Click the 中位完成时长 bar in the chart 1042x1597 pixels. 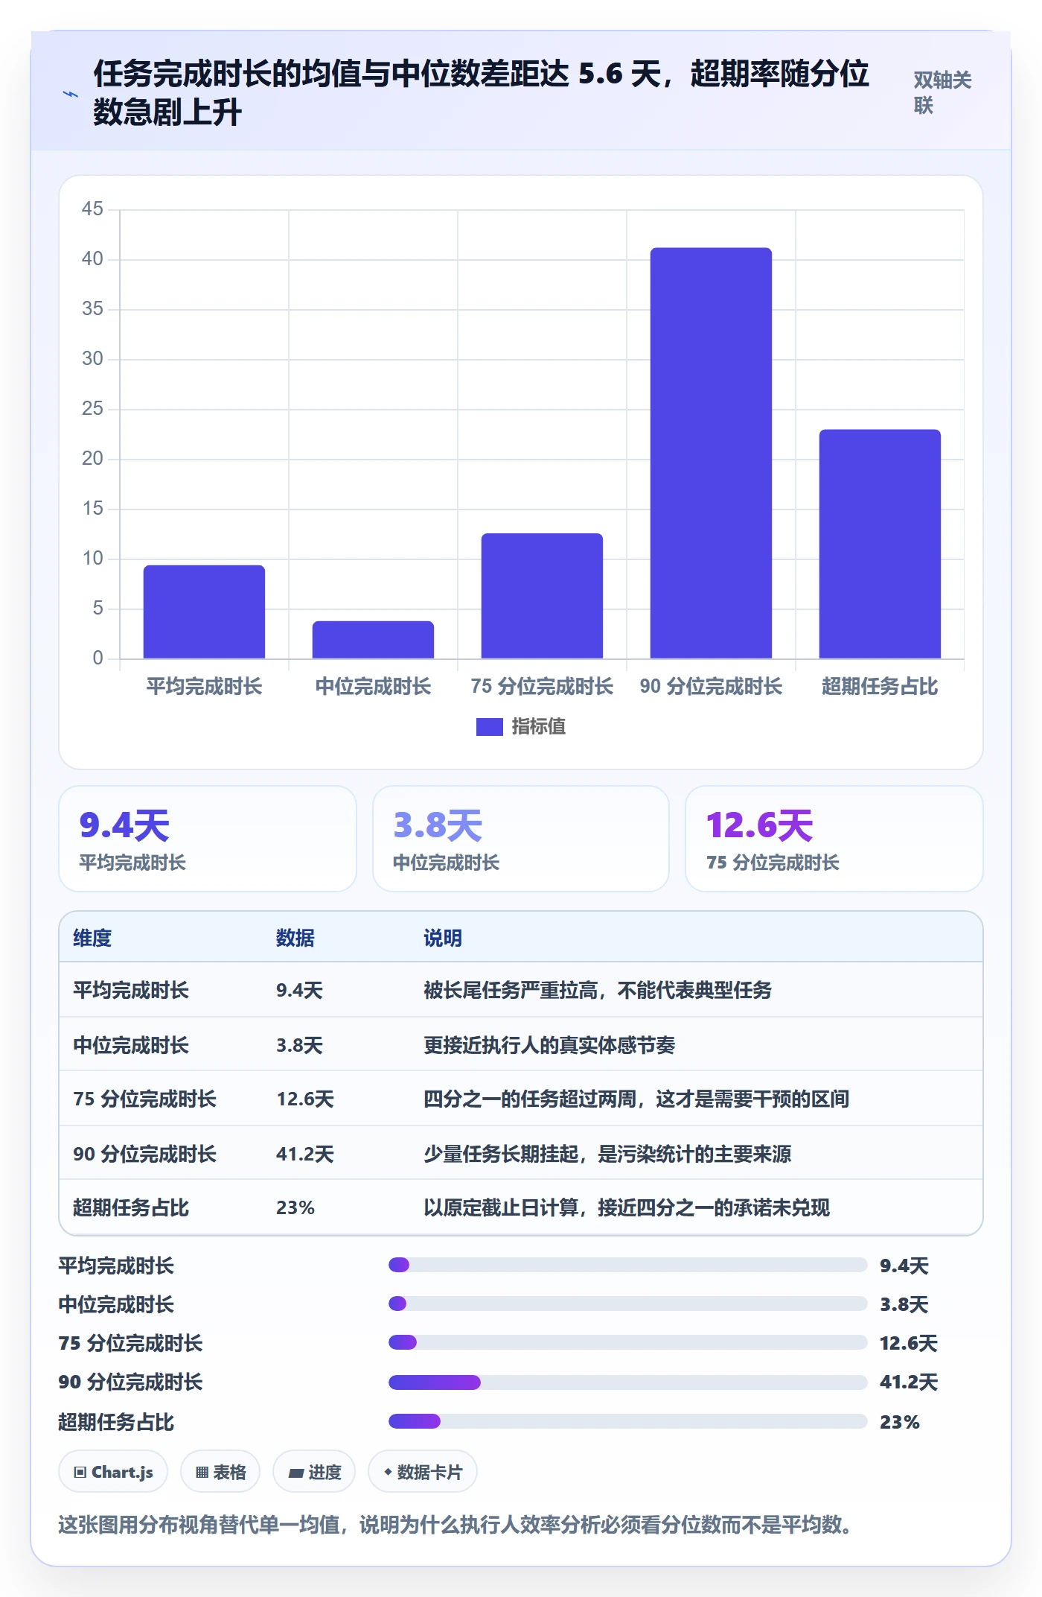pyautogui.click(x=373, y=640)
